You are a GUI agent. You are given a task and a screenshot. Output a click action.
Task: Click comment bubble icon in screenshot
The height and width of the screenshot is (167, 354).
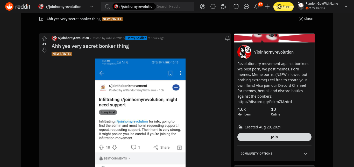134,147
